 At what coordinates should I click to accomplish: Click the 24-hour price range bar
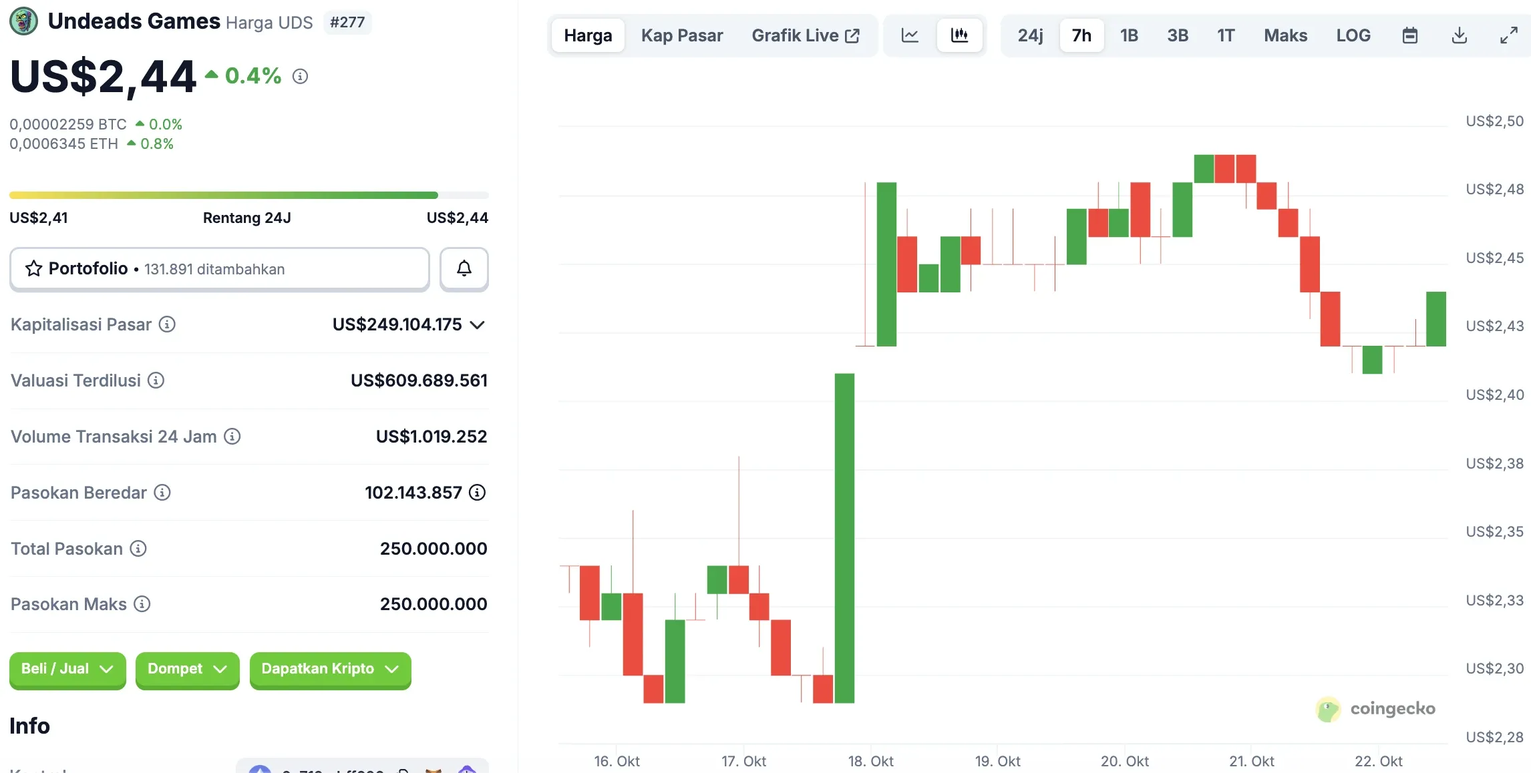pyautogui.click(x=248, y=194)
